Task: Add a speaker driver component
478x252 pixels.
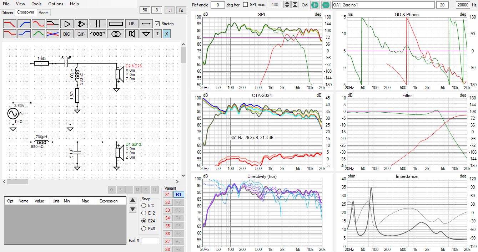Action: point(132,34)
